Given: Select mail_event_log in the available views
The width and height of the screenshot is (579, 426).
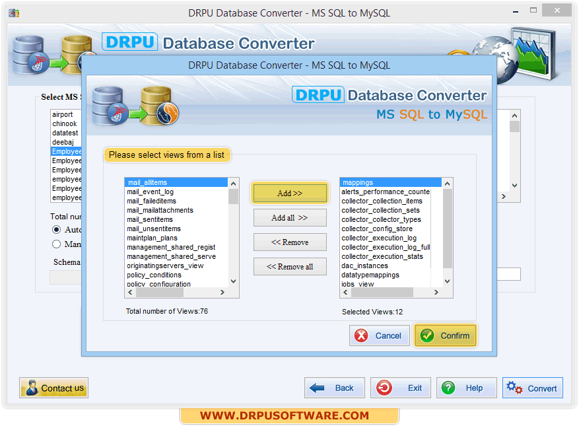Looking at the screenshot, I should pyautogui.click(x=176, y=192).
